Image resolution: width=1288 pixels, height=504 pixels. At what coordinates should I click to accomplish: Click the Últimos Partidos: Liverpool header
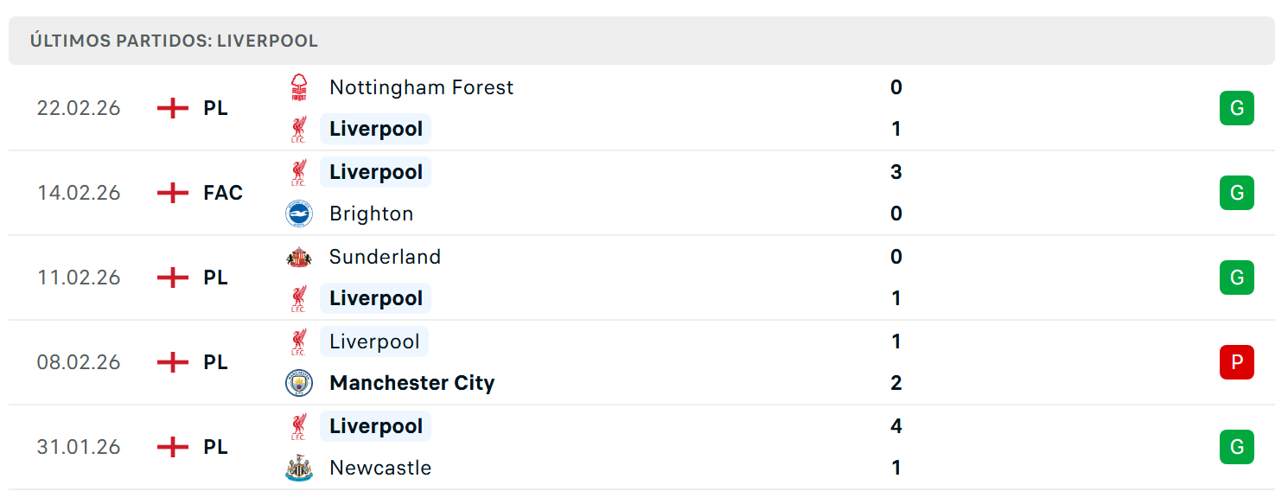174,41
